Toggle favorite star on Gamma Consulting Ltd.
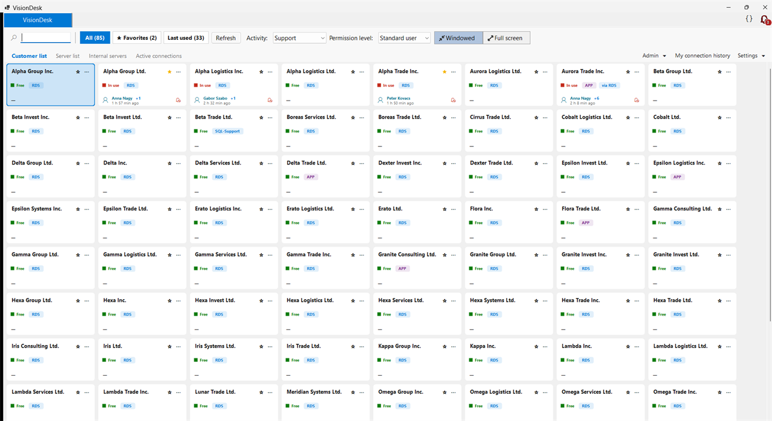 [720, 209]
